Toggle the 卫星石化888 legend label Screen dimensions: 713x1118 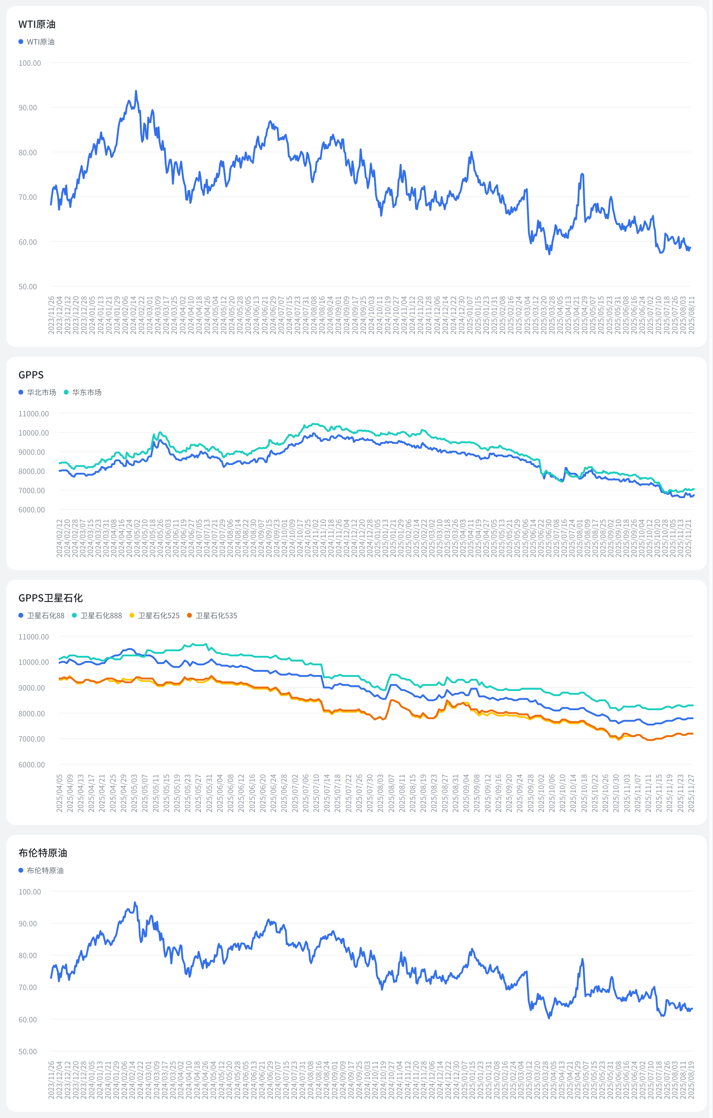101,616
